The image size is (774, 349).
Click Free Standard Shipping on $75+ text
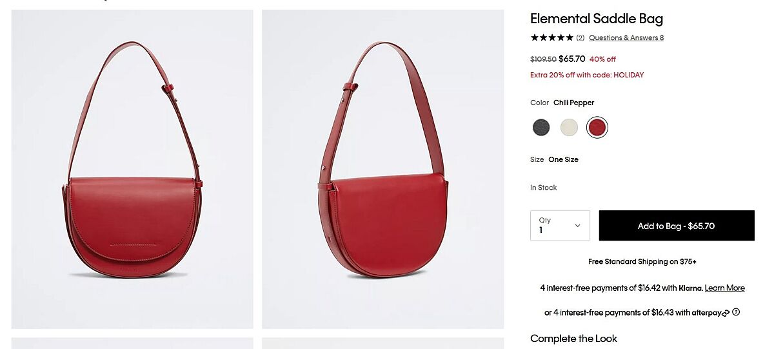click(x=642, y=262)
